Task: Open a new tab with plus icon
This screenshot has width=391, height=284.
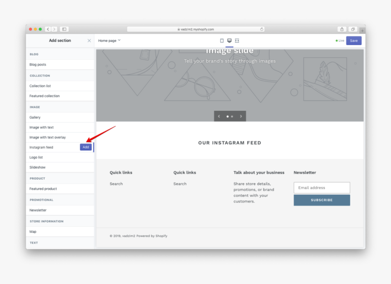Action: (x=362, y=30)
